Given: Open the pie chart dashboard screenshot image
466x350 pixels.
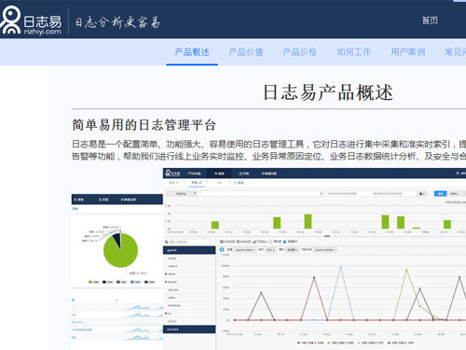Looking at the screenshot, I should [x=117, y=272].
